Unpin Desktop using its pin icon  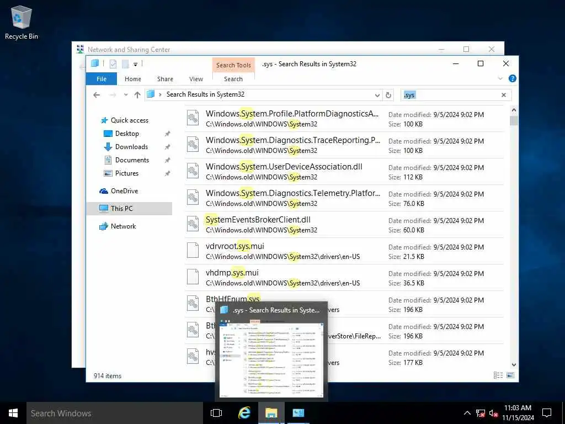pyautogui.click(x=167, y=134)
